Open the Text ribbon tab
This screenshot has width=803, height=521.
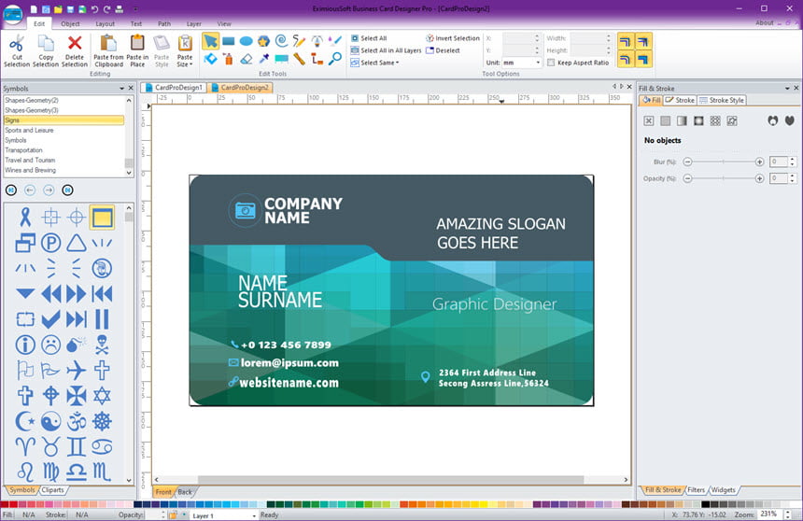(x=135, y=23)
